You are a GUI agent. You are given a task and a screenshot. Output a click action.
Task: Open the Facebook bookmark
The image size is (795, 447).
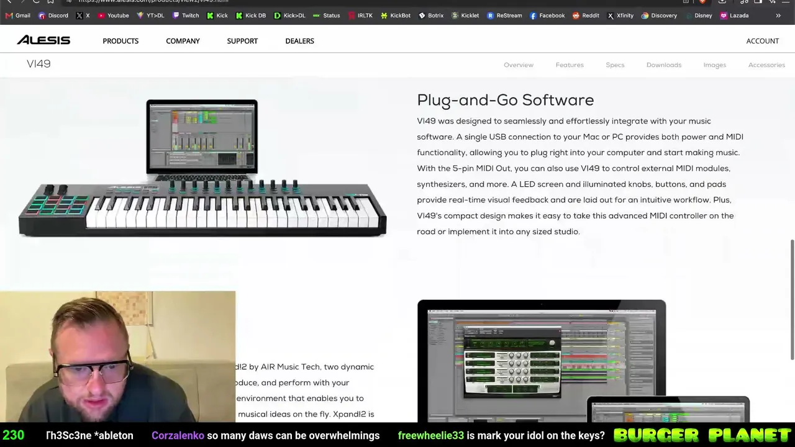click(x=547, y=16)
